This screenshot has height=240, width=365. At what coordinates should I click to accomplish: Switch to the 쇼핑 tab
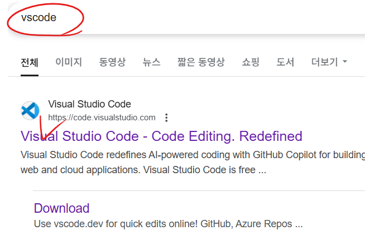click(x=251, y=62)
